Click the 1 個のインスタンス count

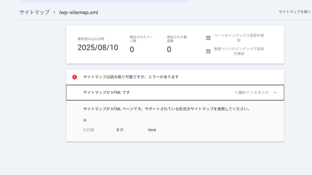[252, 93]
